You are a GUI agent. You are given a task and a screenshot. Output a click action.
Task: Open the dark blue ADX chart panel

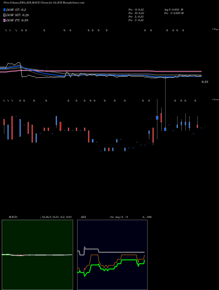112,255
